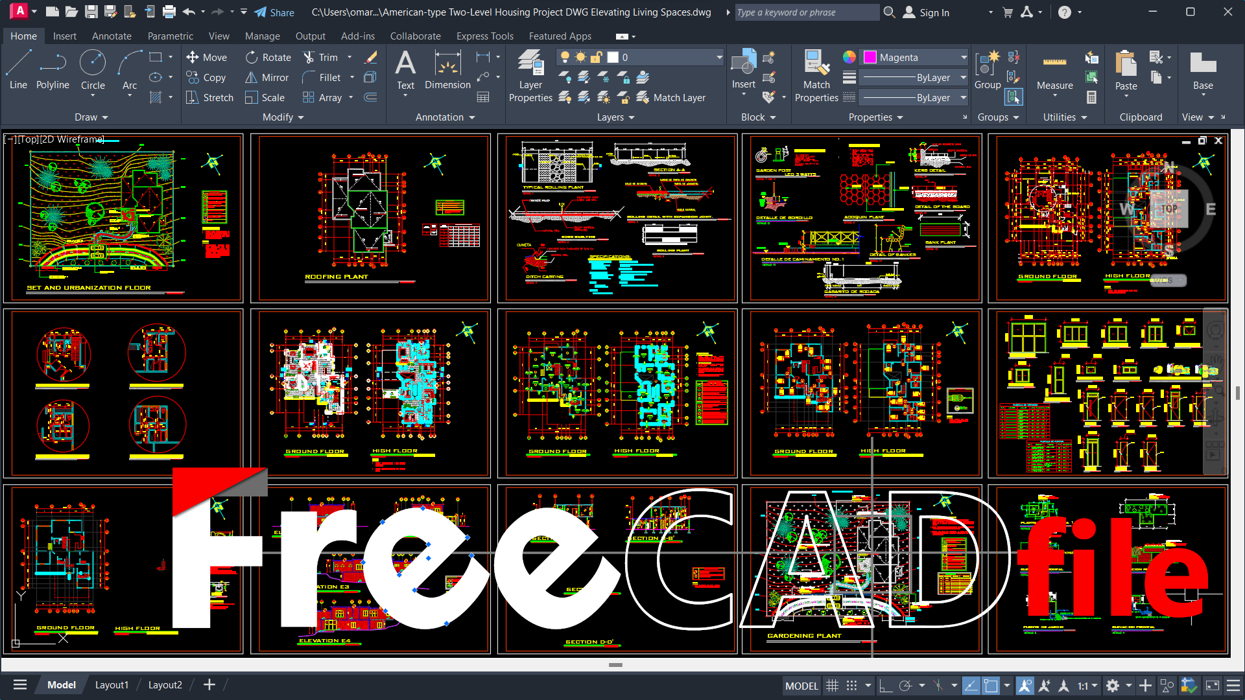Open the Help question mark button
This screenshot has width=1245, height=700.
coord(1064,12)
